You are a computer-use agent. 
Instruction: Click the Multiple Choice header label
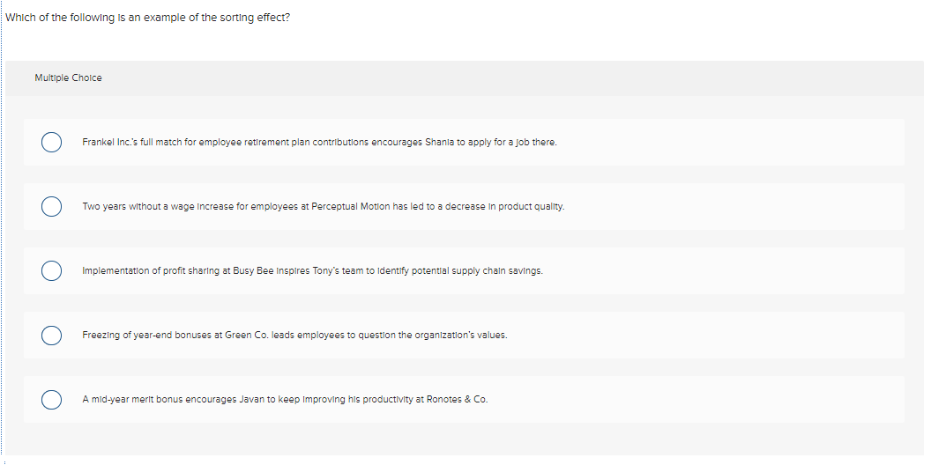[68, 77]
